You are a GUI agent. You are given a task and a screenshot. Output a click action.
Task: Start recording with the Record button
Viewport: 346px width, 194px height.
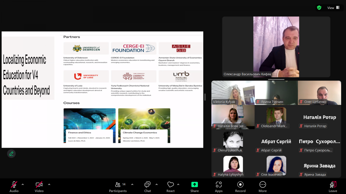click(x=240, y=186)
